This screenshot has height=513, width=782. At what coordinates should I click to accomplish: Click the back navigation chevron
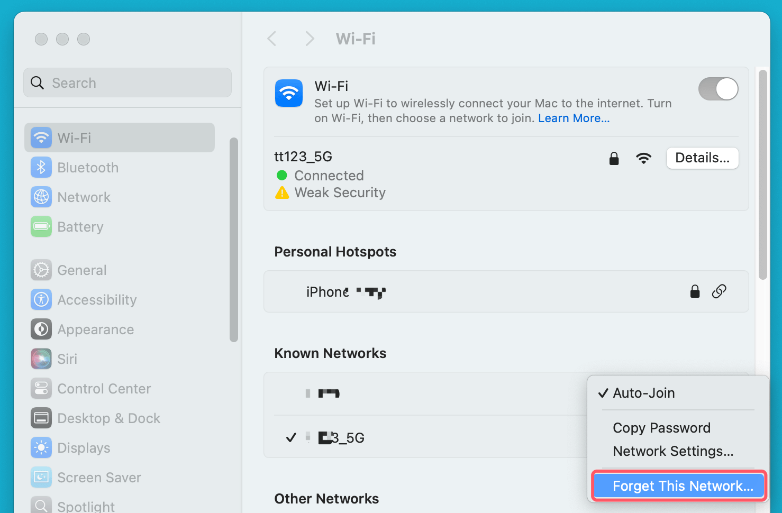tap(271, 38)
